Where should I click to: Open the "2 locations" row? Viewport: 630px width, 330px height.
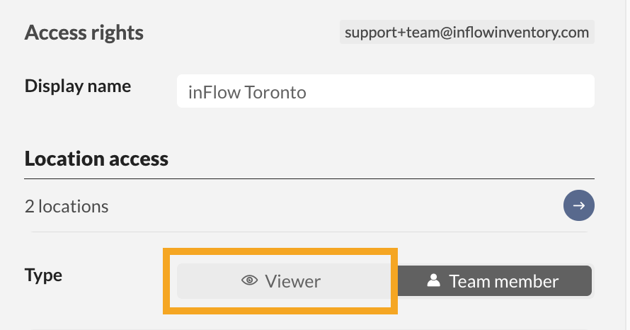(283, 206)
